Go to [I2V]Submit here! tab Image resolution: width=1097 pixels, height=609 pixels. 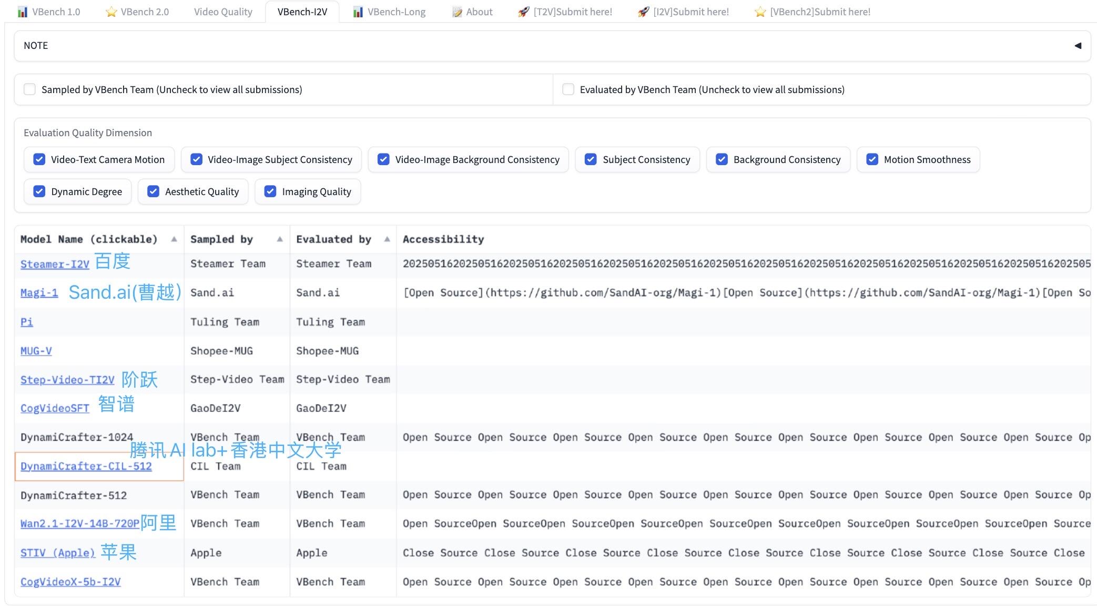[x=683, y=12]
